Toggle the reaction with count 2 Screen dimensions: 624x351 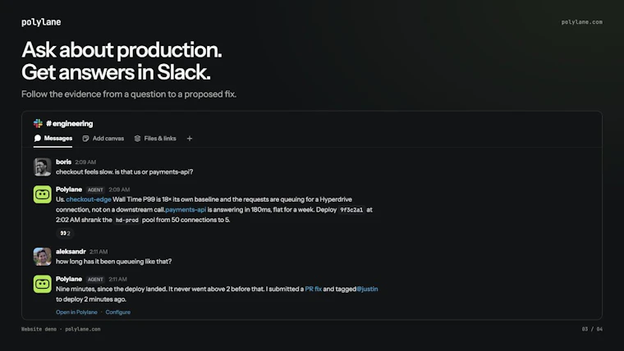pyautogui.click(x=65, y=234)
